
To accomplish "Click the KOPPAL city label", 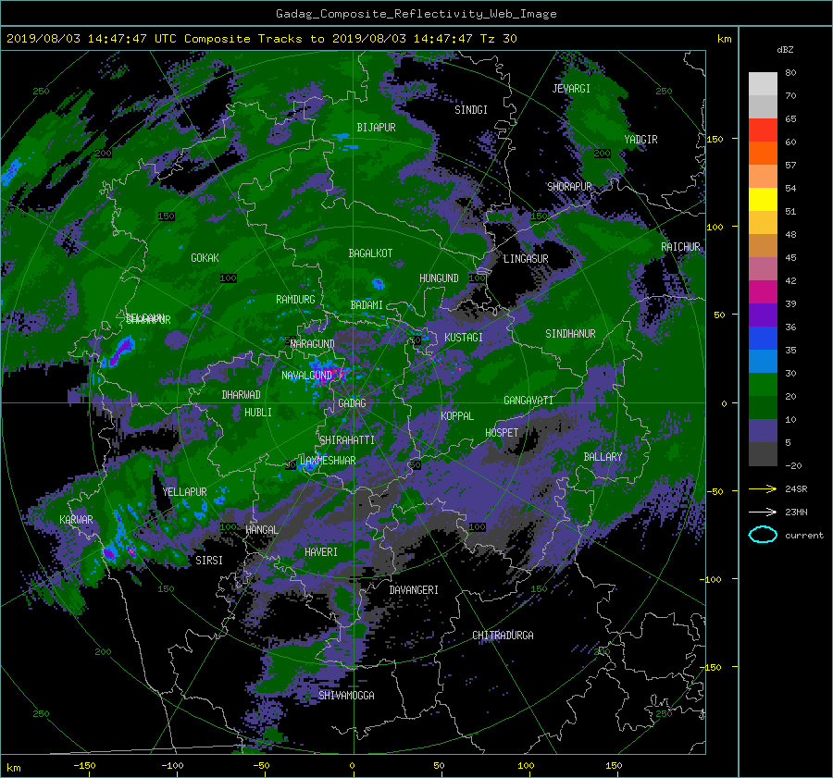I will point(457,415).
